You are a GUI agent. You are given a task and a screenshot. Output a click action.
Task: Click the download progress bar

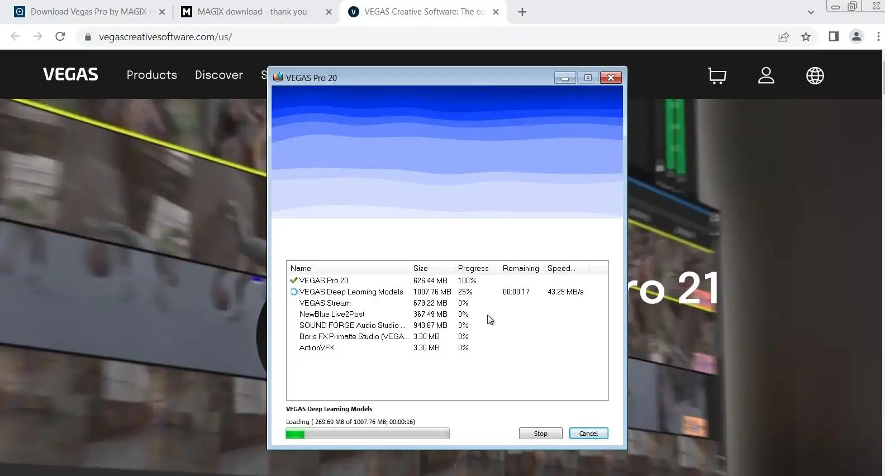(367, 434)
